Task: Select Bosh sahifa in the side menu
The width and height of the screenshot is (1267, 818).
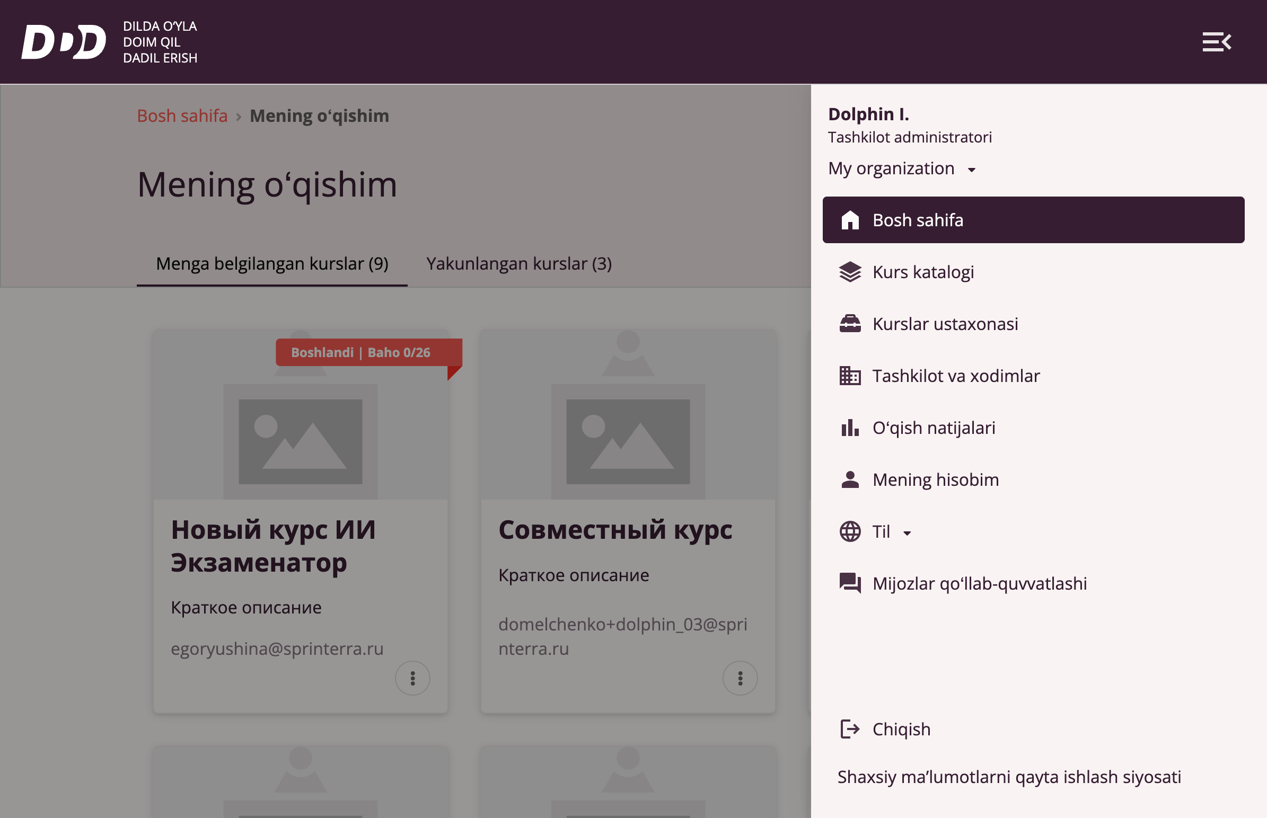Action: tap(1033, 220)
